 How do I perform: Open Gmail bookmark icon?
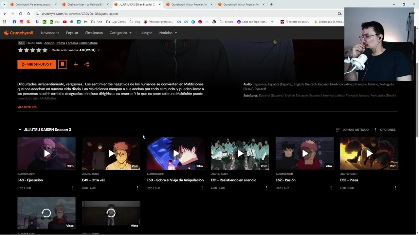click(x=85, y=22)
